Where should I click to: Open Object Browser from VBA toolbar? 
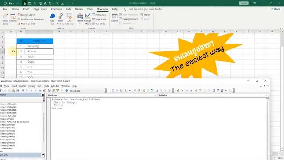click(x=58, y=90)
